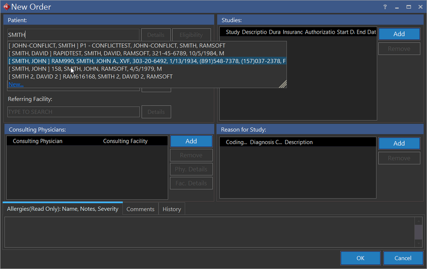Click the New... patient link
This screenshot has height=269, width=427.
16,84
